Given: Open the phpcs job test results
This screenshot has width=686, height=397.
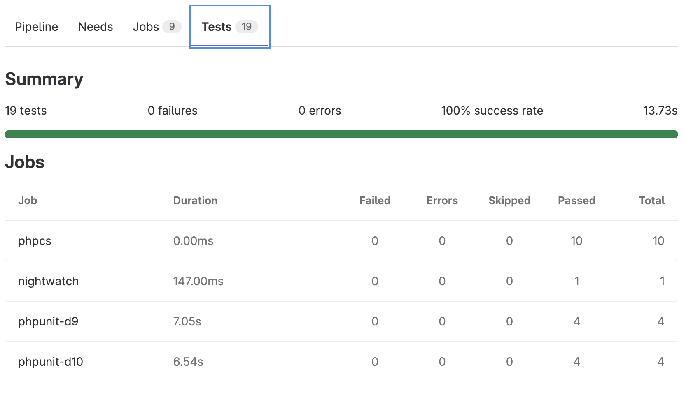Looking at the screenshot, I should pyautogui.click(x=35, y=241).
